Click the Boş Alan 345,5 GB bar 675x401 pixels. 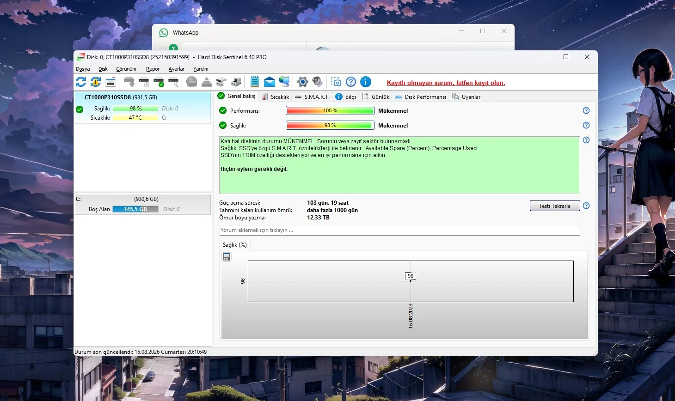(135, 209)
